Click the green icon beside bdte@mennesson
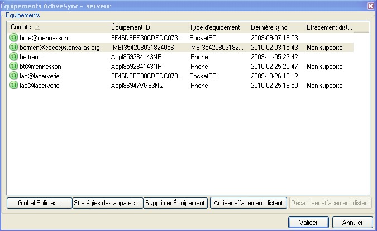Image resolution: width=377 pixels, height=231 pixels. coord(14,37)
